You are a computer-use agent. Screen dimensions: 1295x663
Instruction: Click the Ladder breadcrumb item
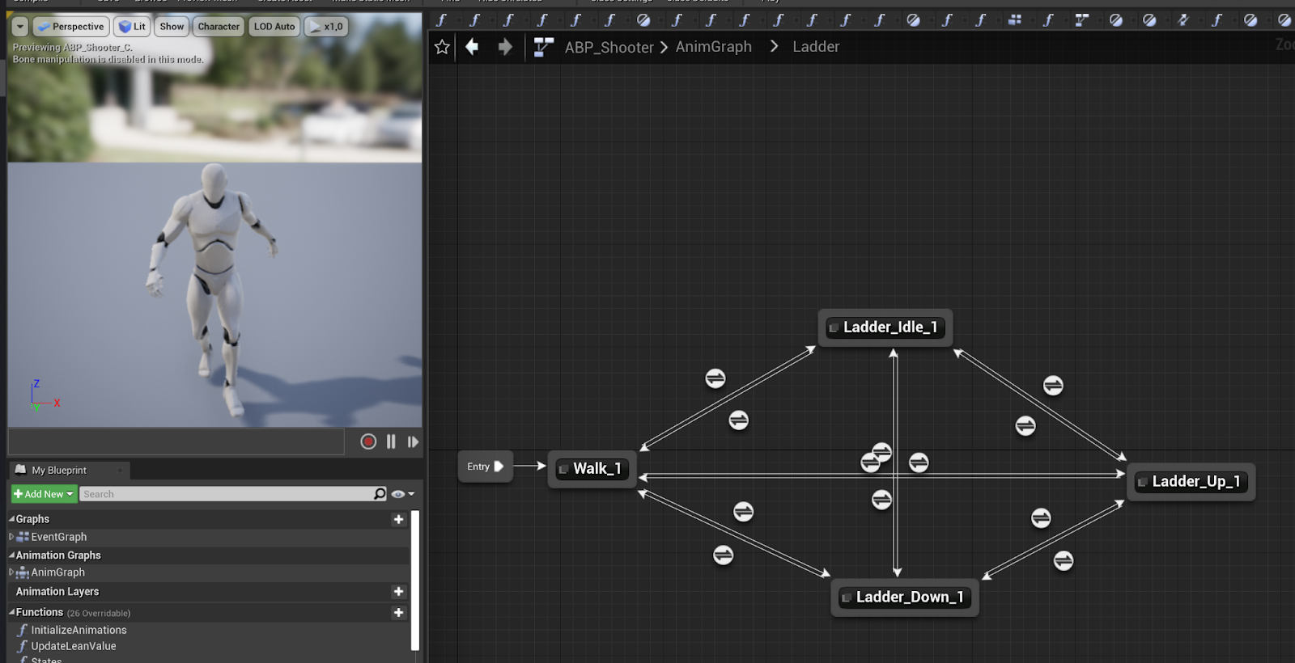(x=816, y=47)
